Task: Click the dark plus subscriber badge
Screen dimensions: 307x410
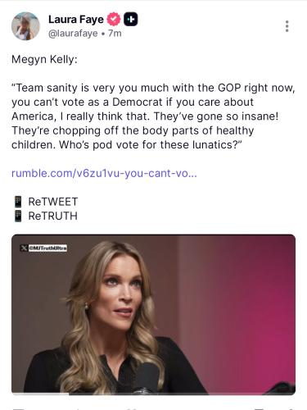Action: coord(131,20)
